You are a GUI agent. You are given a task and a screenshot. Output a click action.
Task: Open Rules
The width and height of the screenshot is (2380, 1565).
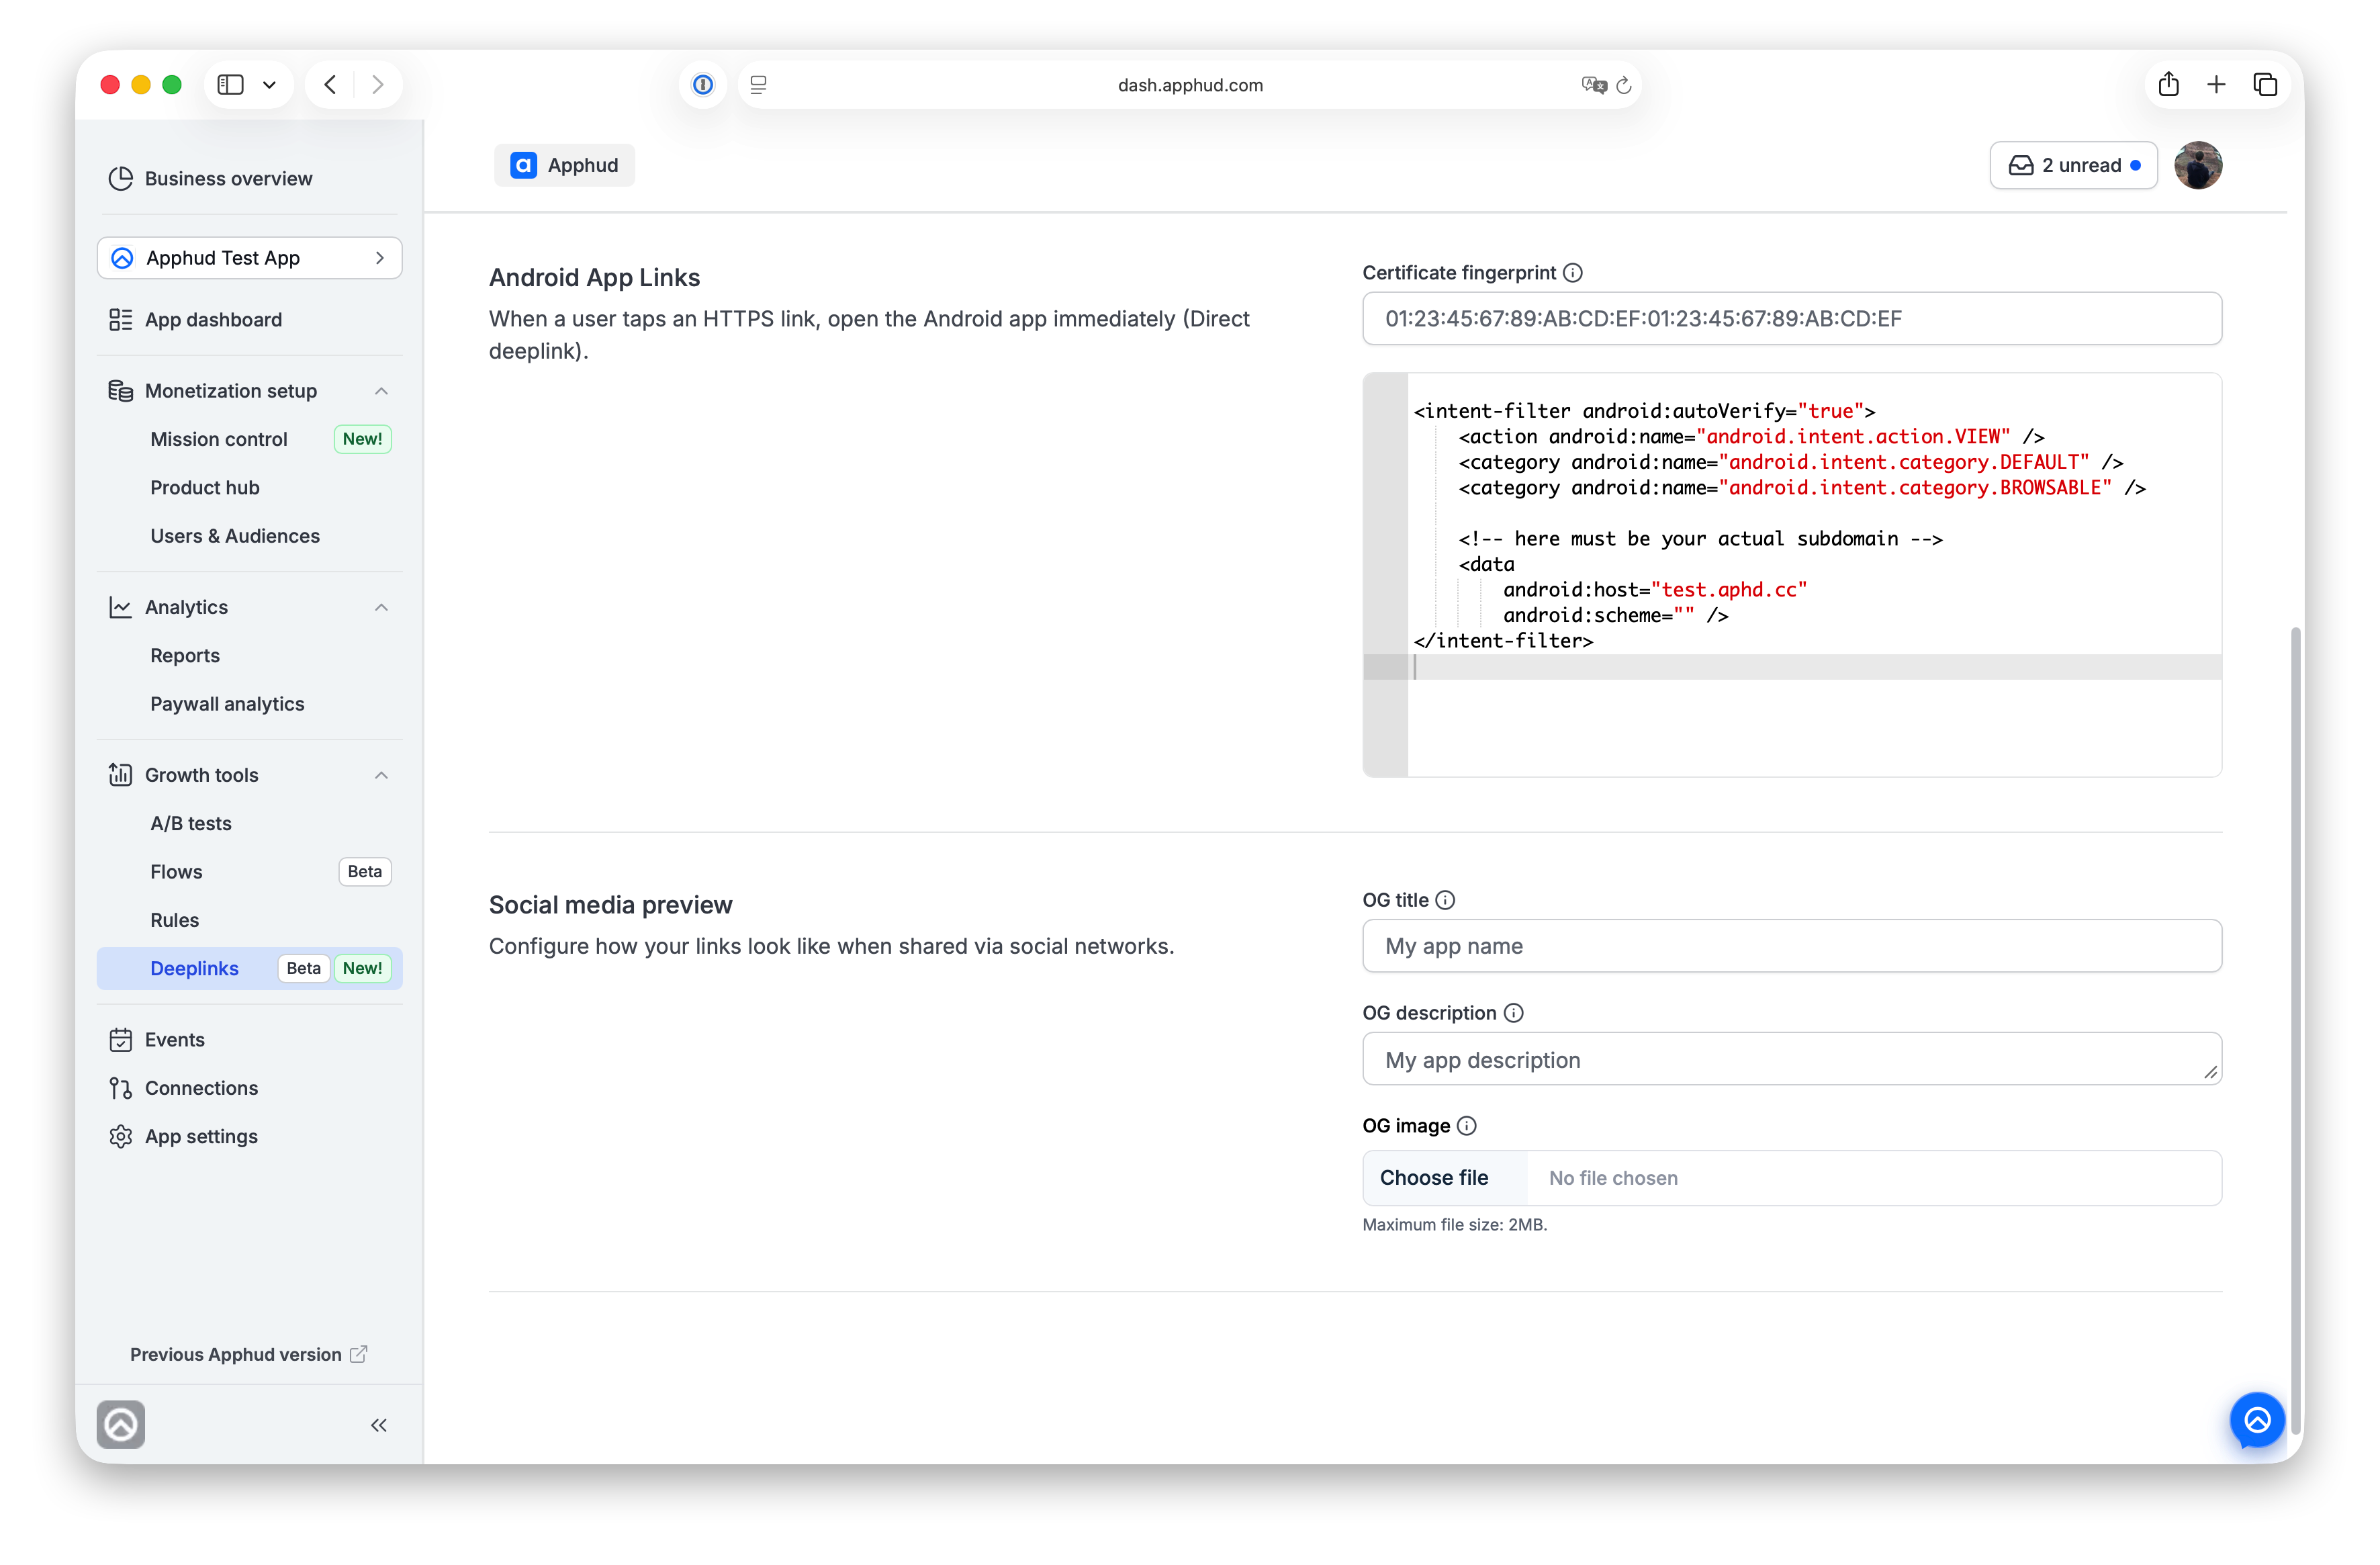[x=174, y=920]
